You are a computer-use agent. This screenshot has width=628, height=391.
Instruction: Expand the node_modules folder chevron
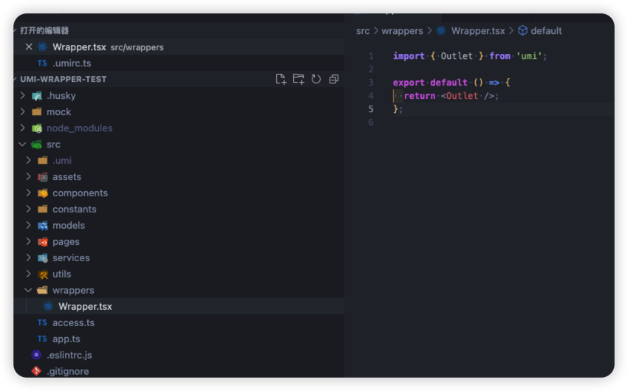tap(23, 128)
